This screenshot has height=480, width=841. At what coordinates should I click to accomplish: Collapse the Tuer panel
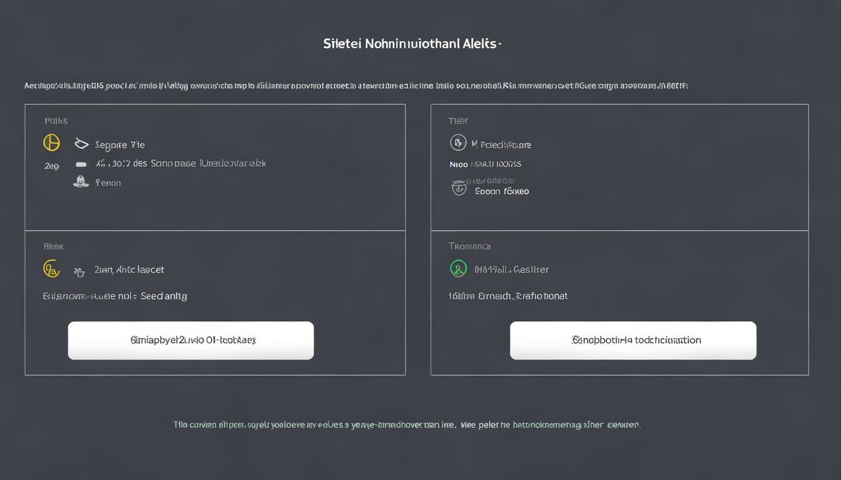(458, 120)
